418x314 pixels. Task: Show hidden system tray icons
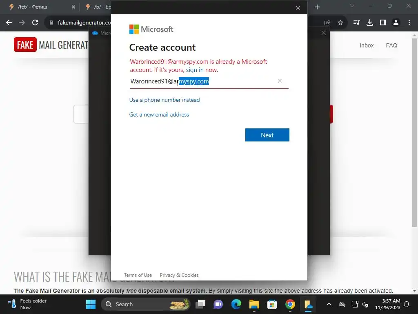click(x=329, y=304)
